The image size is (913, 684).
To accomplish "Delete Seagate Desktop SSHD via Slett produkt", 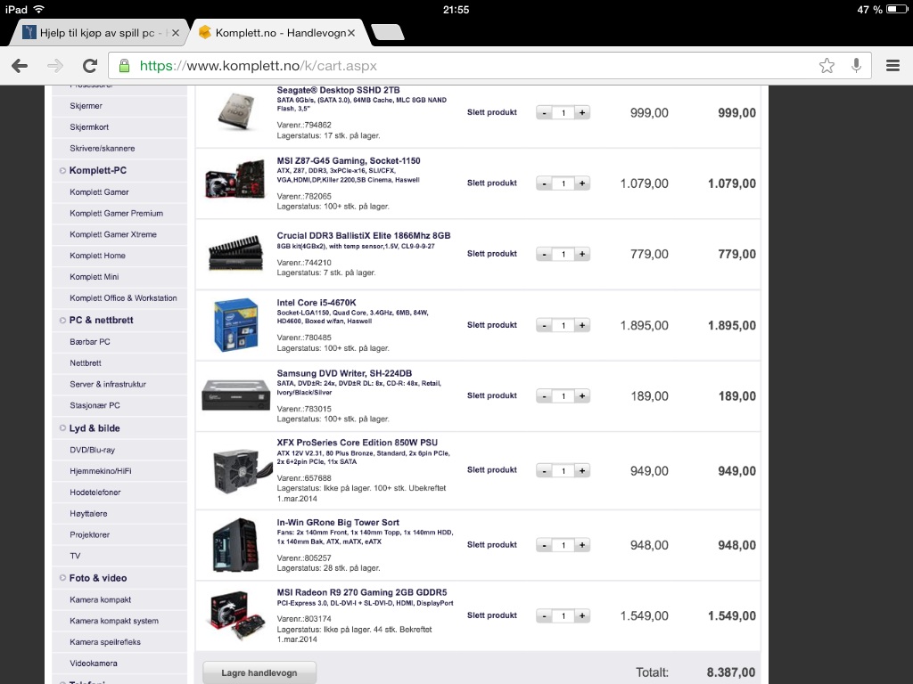I will pyautogui.click(x=492, y=112).
